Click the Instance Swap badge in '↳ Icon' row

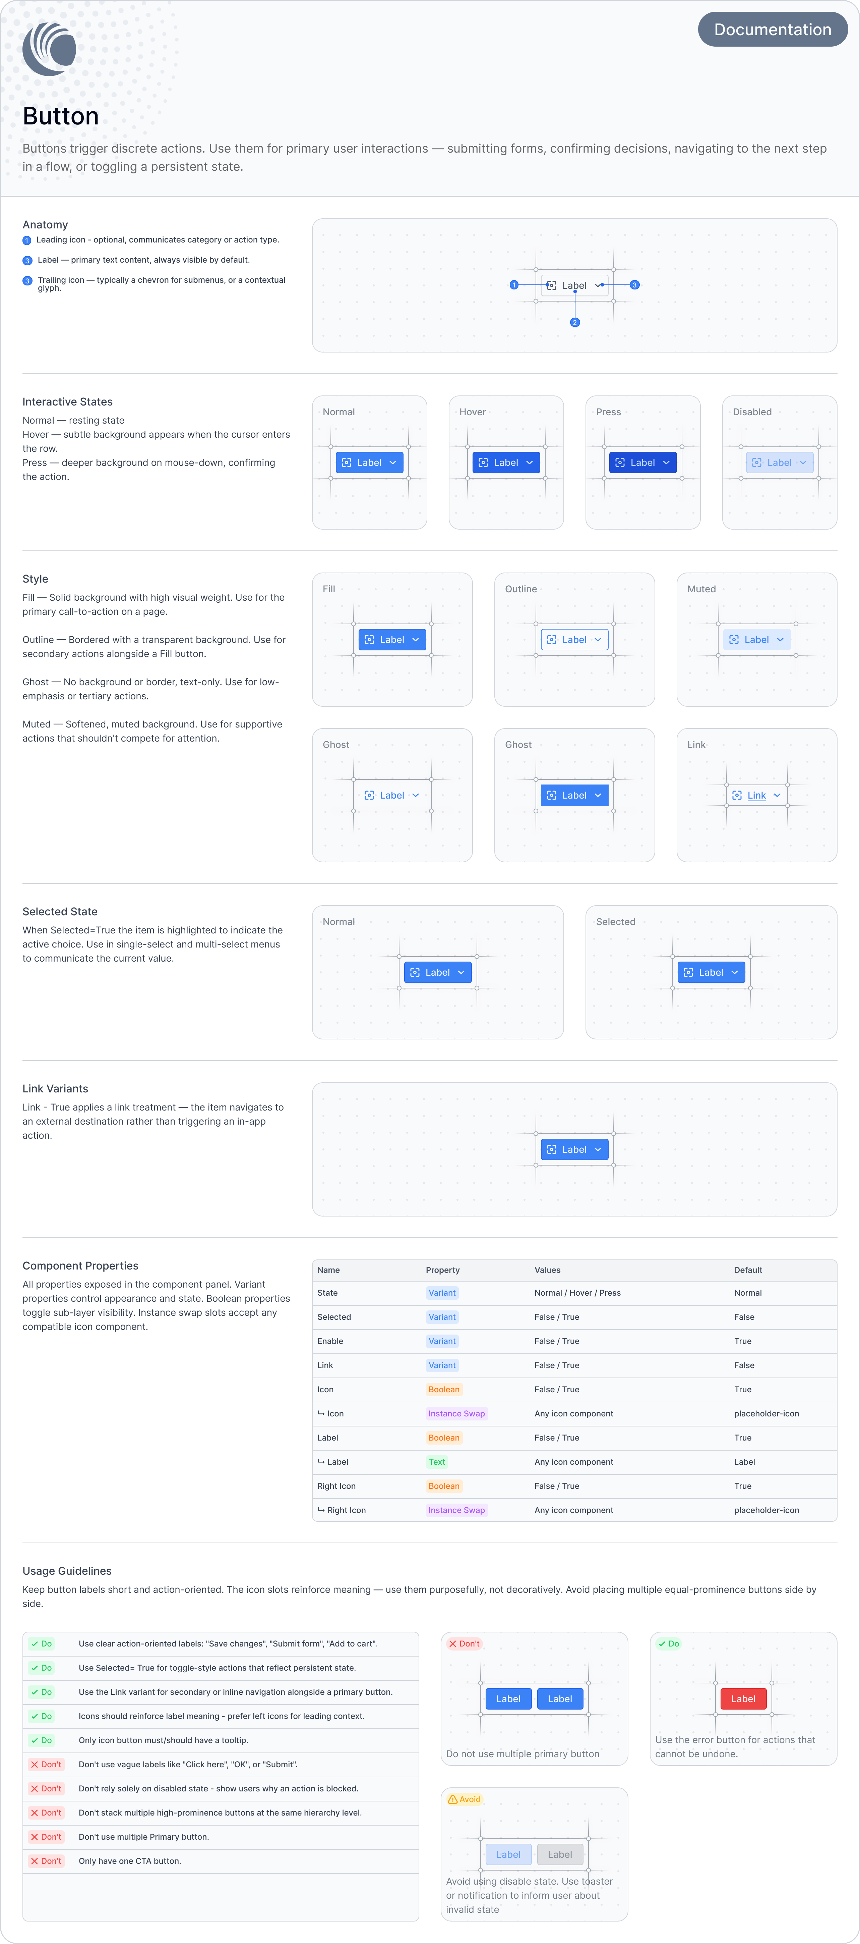click(x=456, y=1413)
